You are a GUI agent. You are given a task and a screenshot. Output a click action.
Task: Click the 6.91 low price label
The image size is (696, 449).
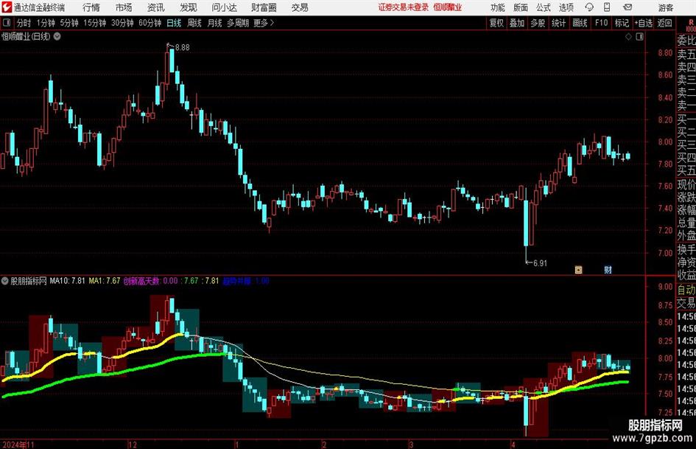[x=540, y=263]
